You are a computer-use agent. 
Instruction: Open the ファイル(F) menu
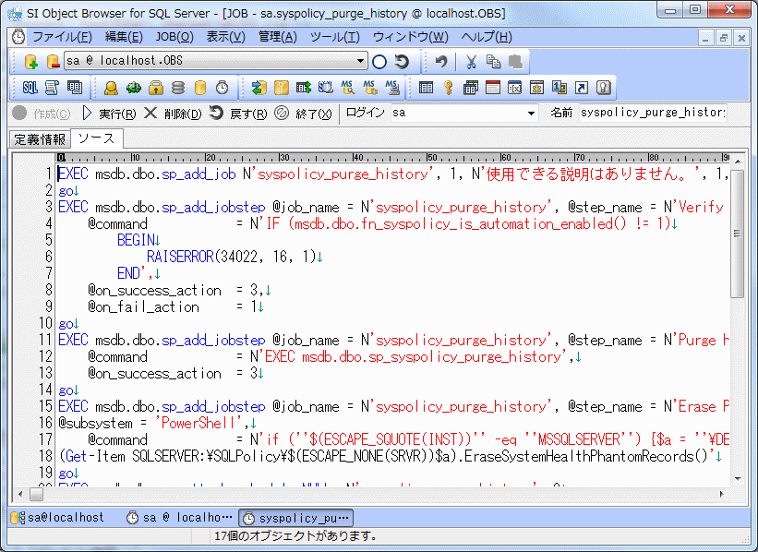[62, 37]
